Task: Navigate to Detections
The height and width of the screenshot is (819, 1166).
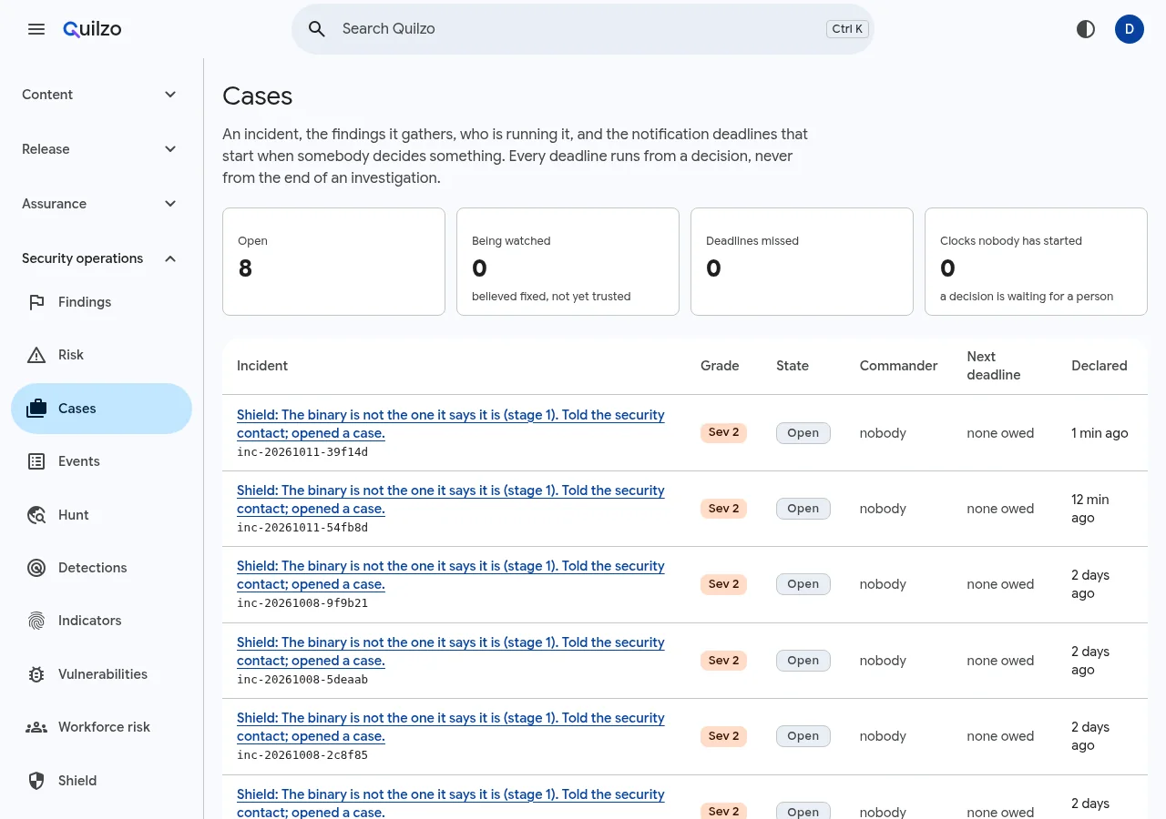Action: click(101, 568)
